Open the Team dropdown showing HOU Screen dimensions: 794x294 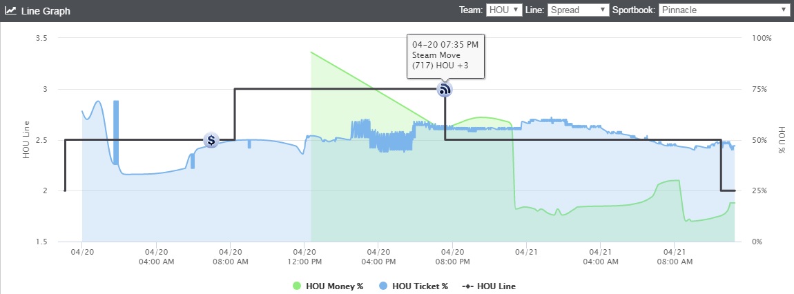click(x=504, y=10)
